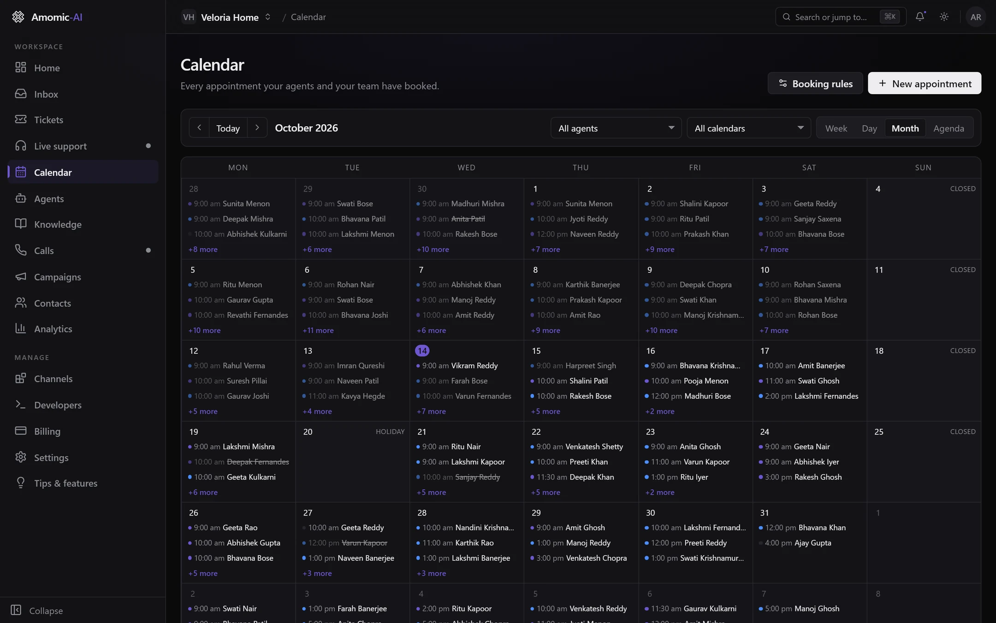Image resolution: width=996 pixels, height=623 pixels.
Task: Switch to Day view
Action: (x=869, y=128)
